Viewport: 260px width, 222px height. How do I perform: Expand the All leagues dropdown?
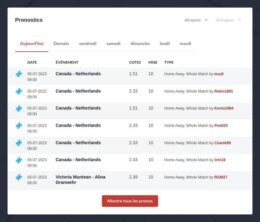(x=228, y=20)
